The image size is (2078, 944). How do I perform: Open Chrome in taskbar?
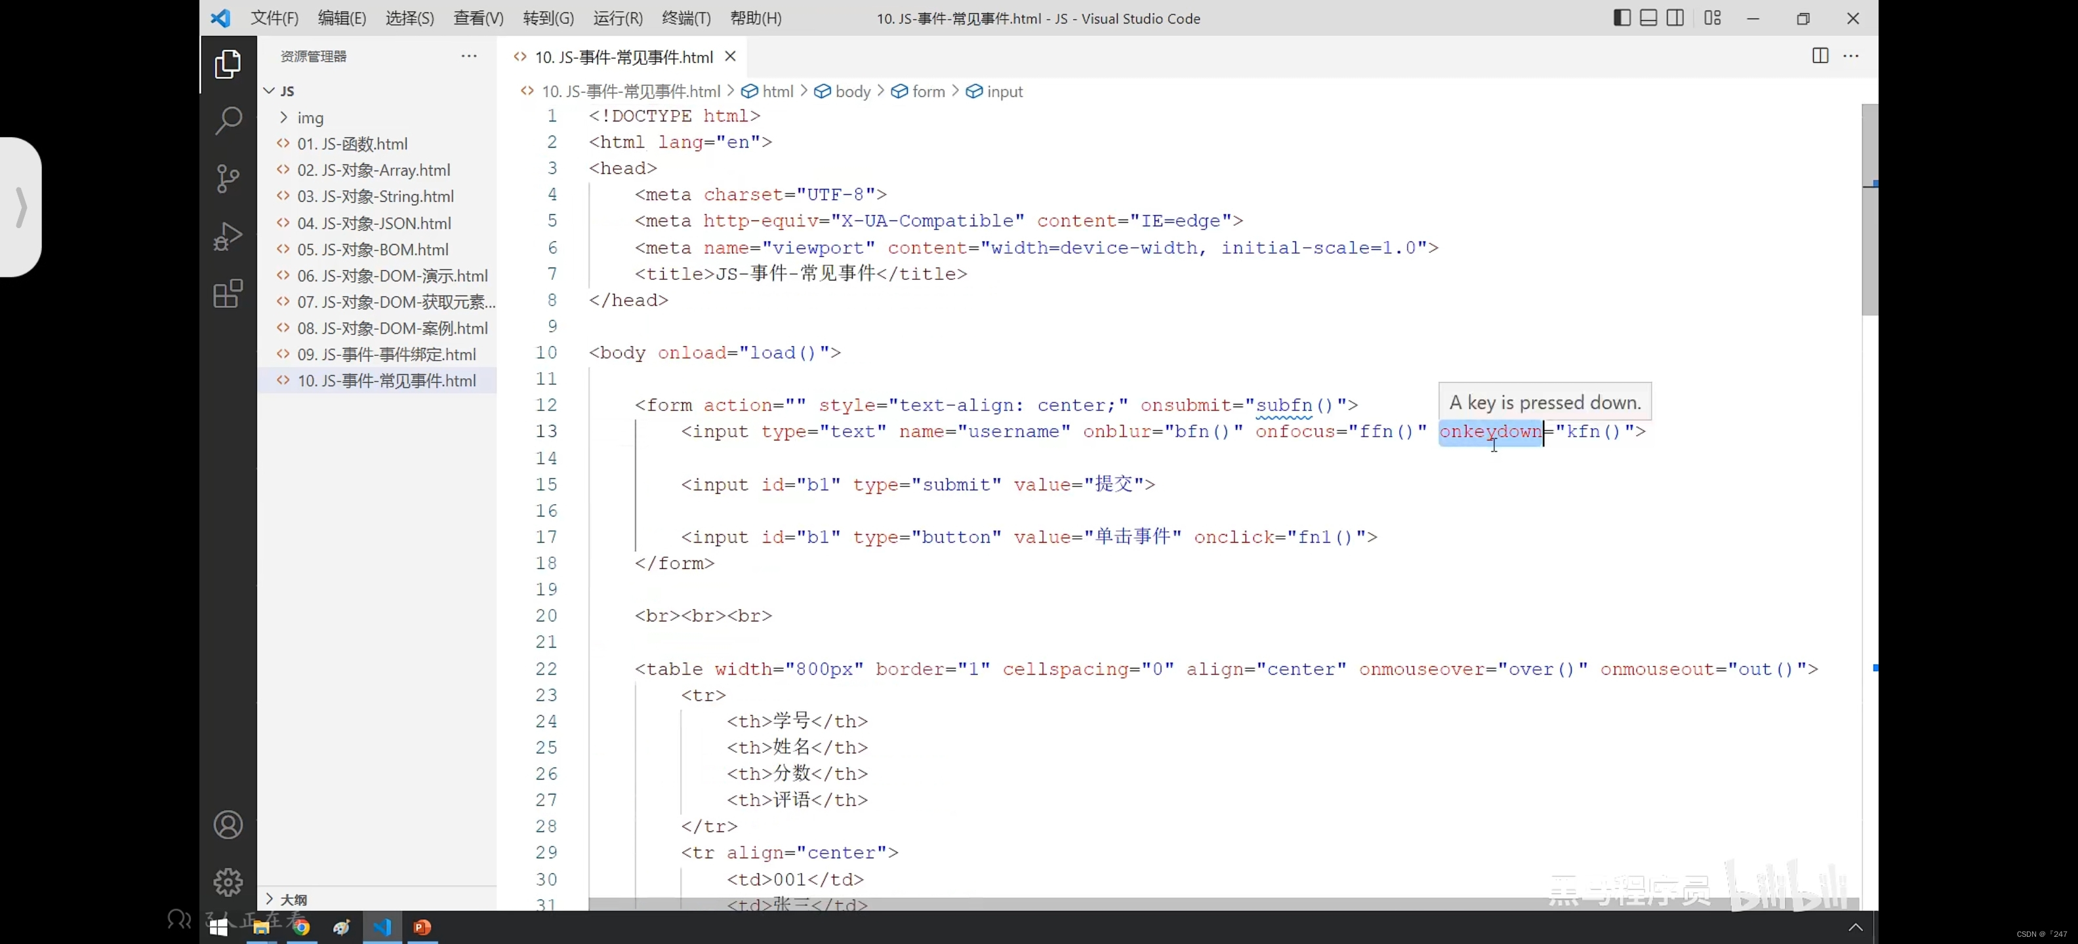301,927
